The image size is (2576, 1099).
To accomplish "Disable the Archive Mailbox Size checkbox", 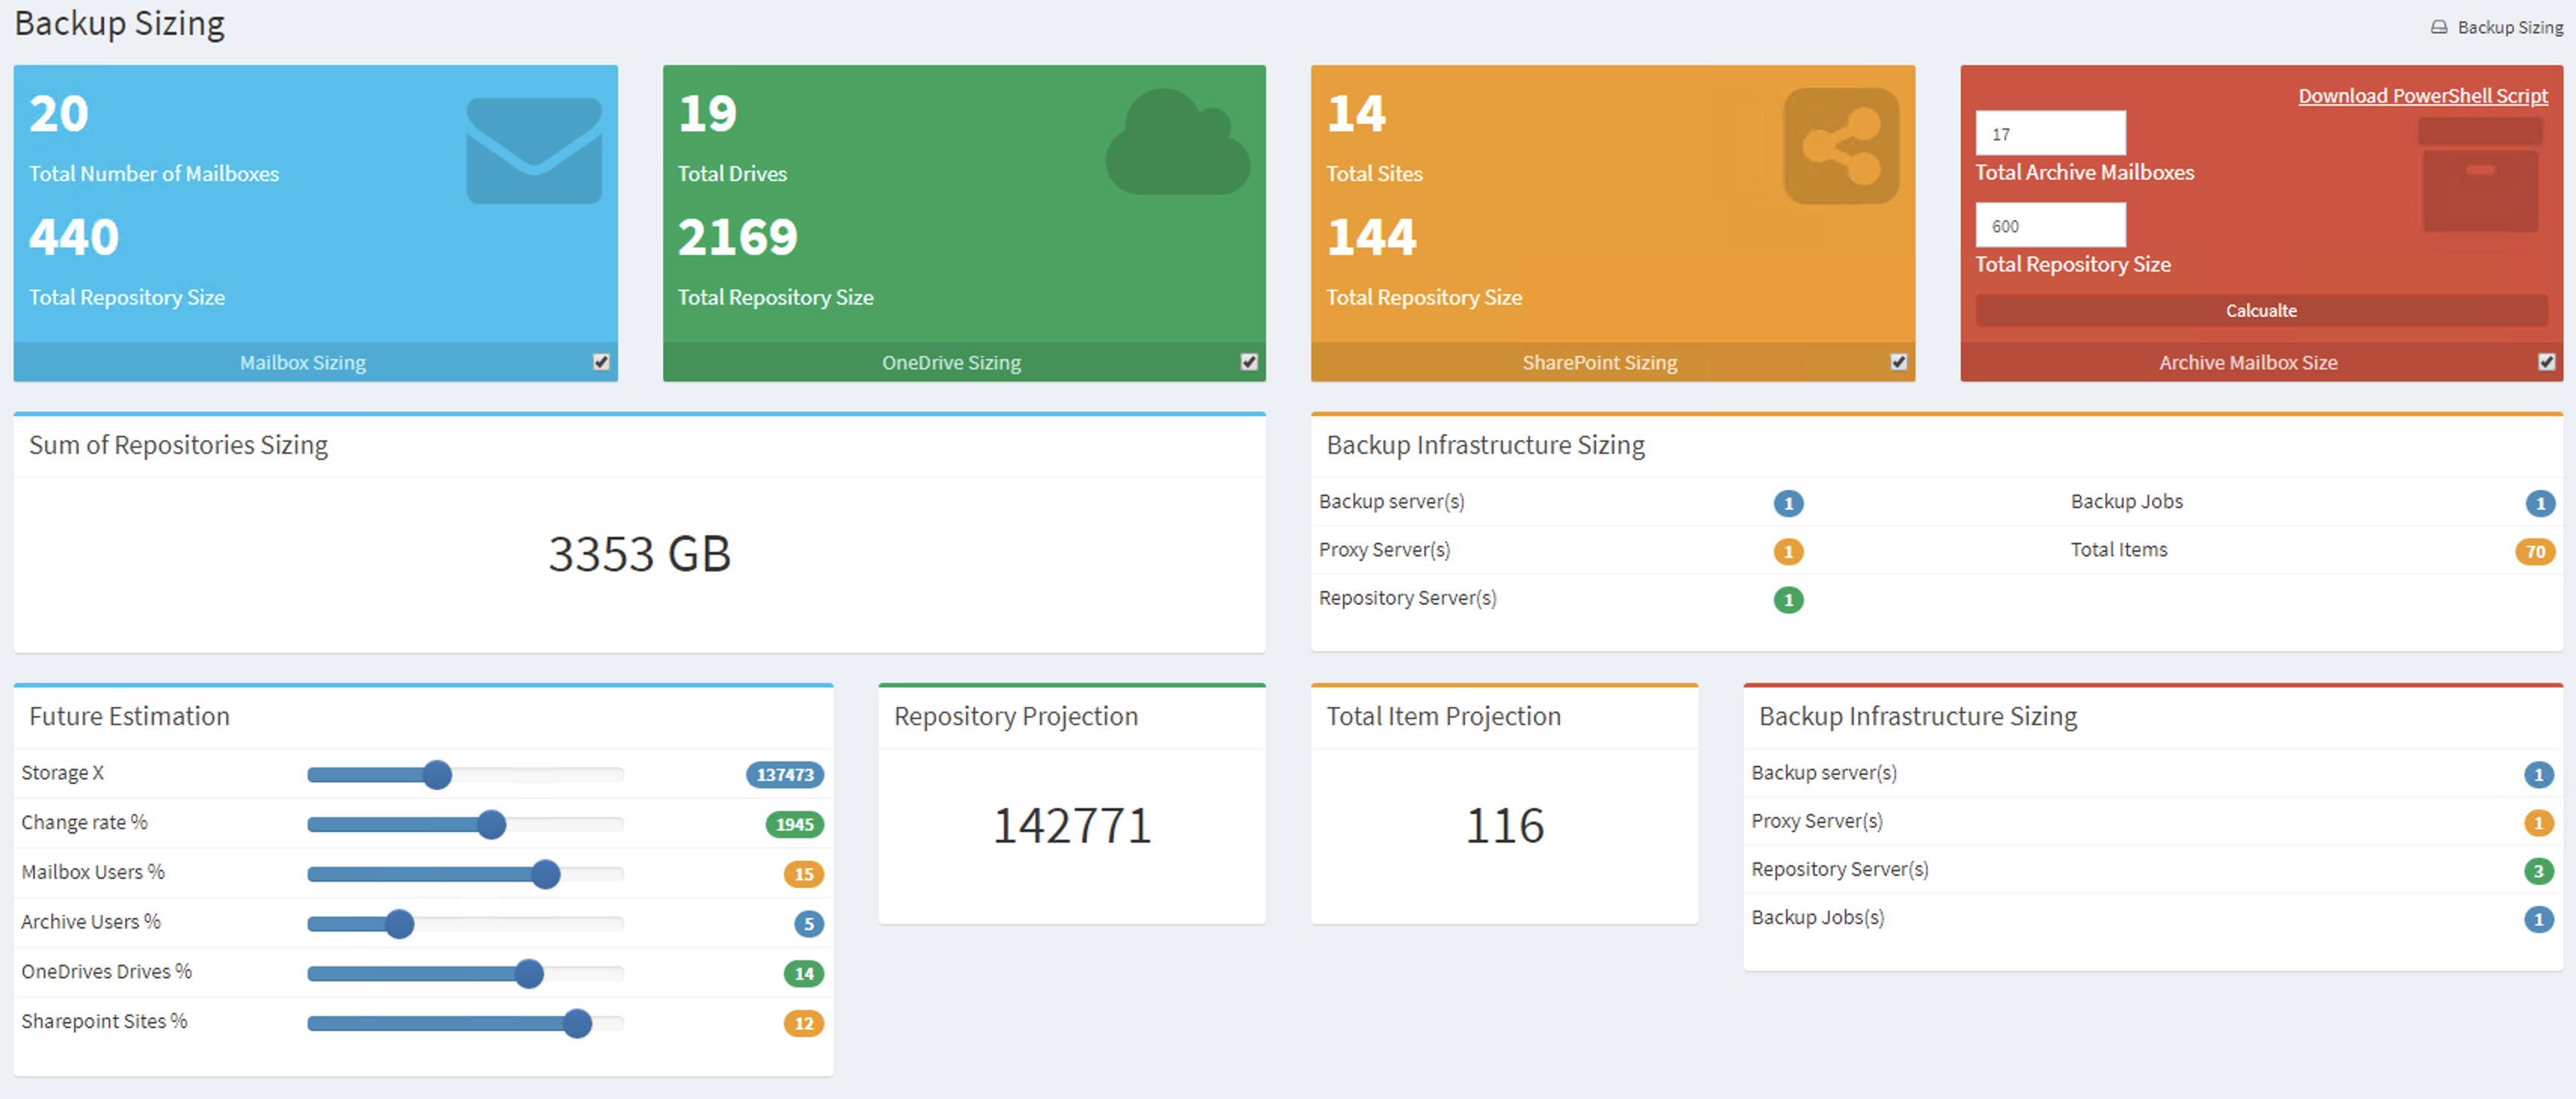I will (x=2546, y=362).
